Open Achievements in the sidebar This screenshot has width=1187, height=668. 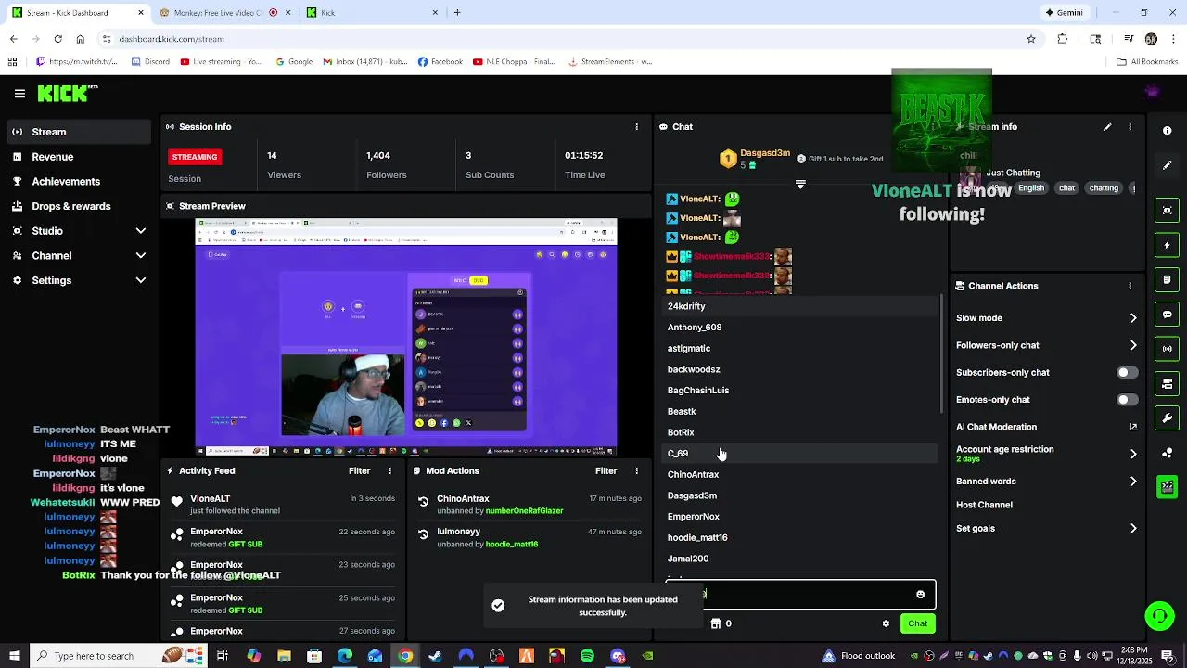[x=78, y=182]
